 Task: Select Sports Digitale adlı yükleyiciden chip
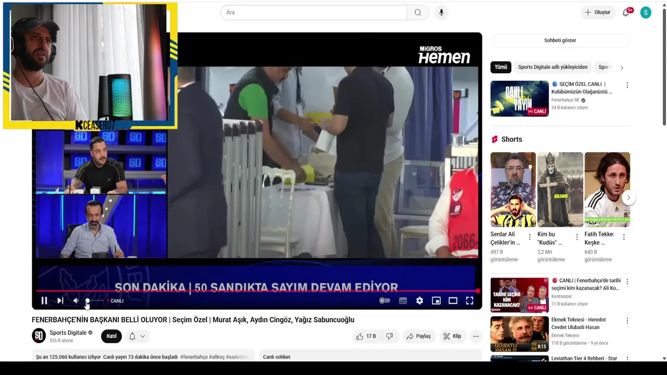coord(552,67)
